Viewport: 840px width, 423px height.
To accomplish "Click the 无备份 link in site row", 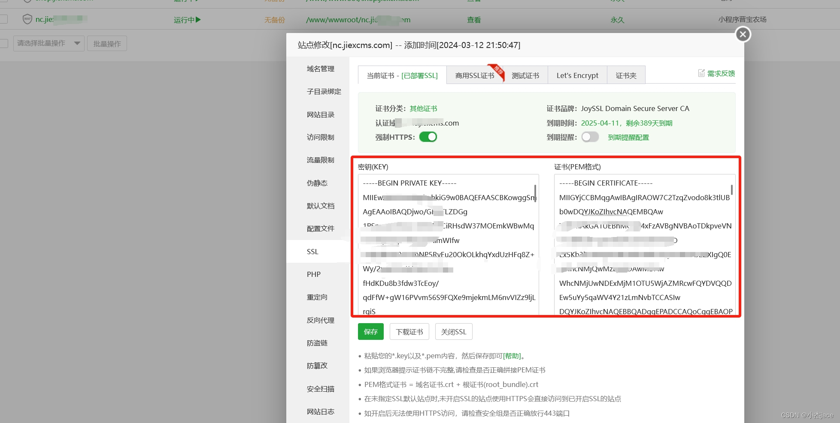I will pos(275,20).
